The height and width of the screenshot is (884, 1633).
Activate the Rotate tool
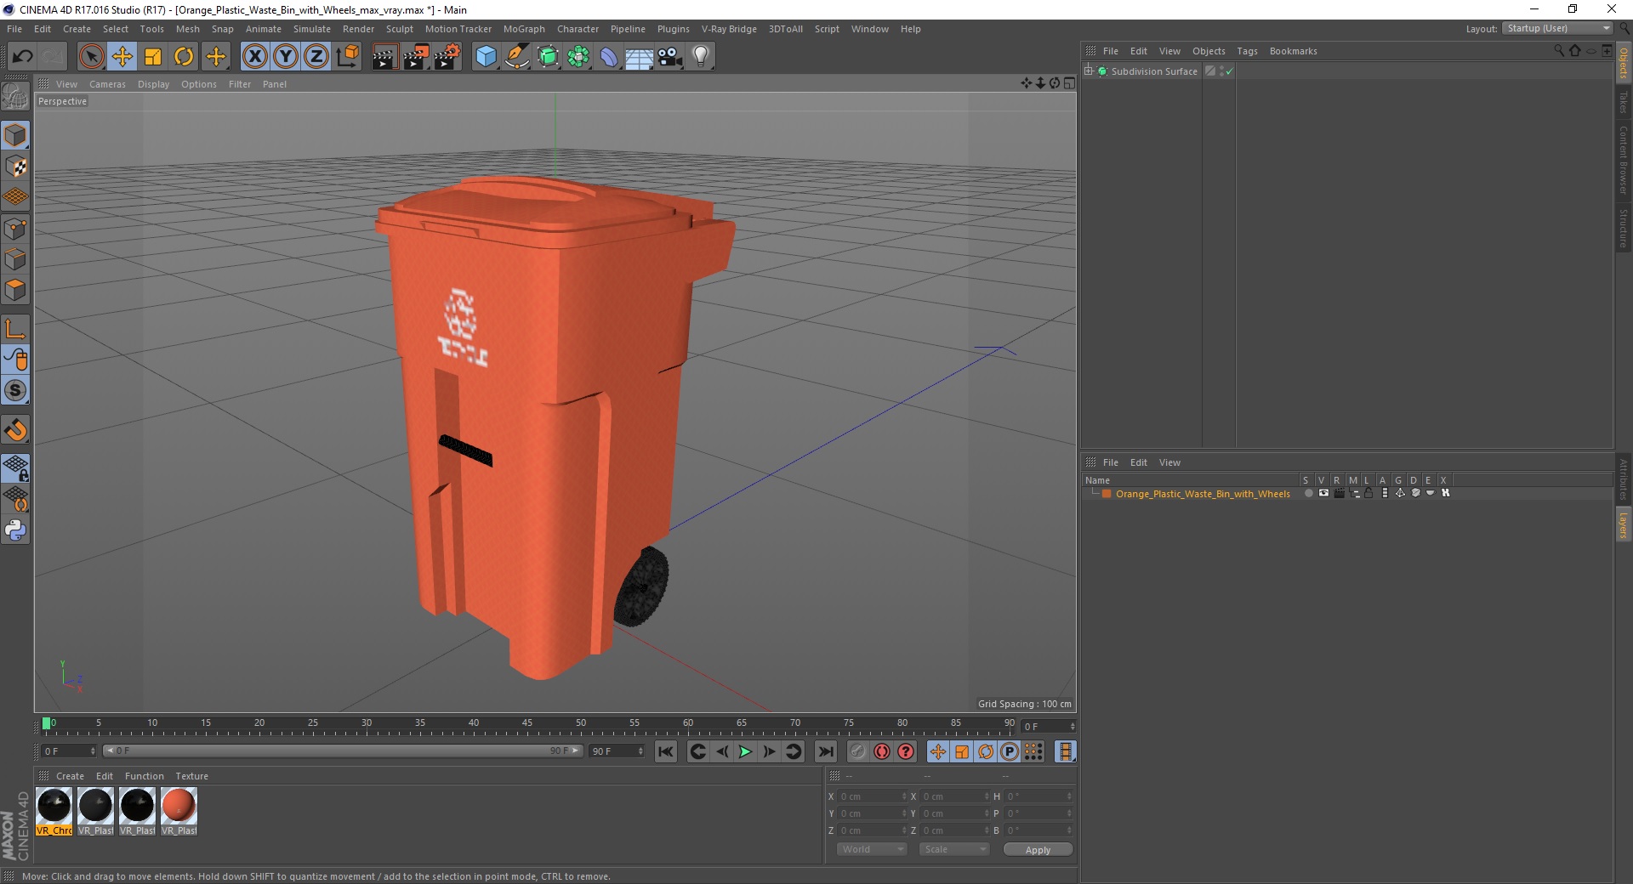184,57
